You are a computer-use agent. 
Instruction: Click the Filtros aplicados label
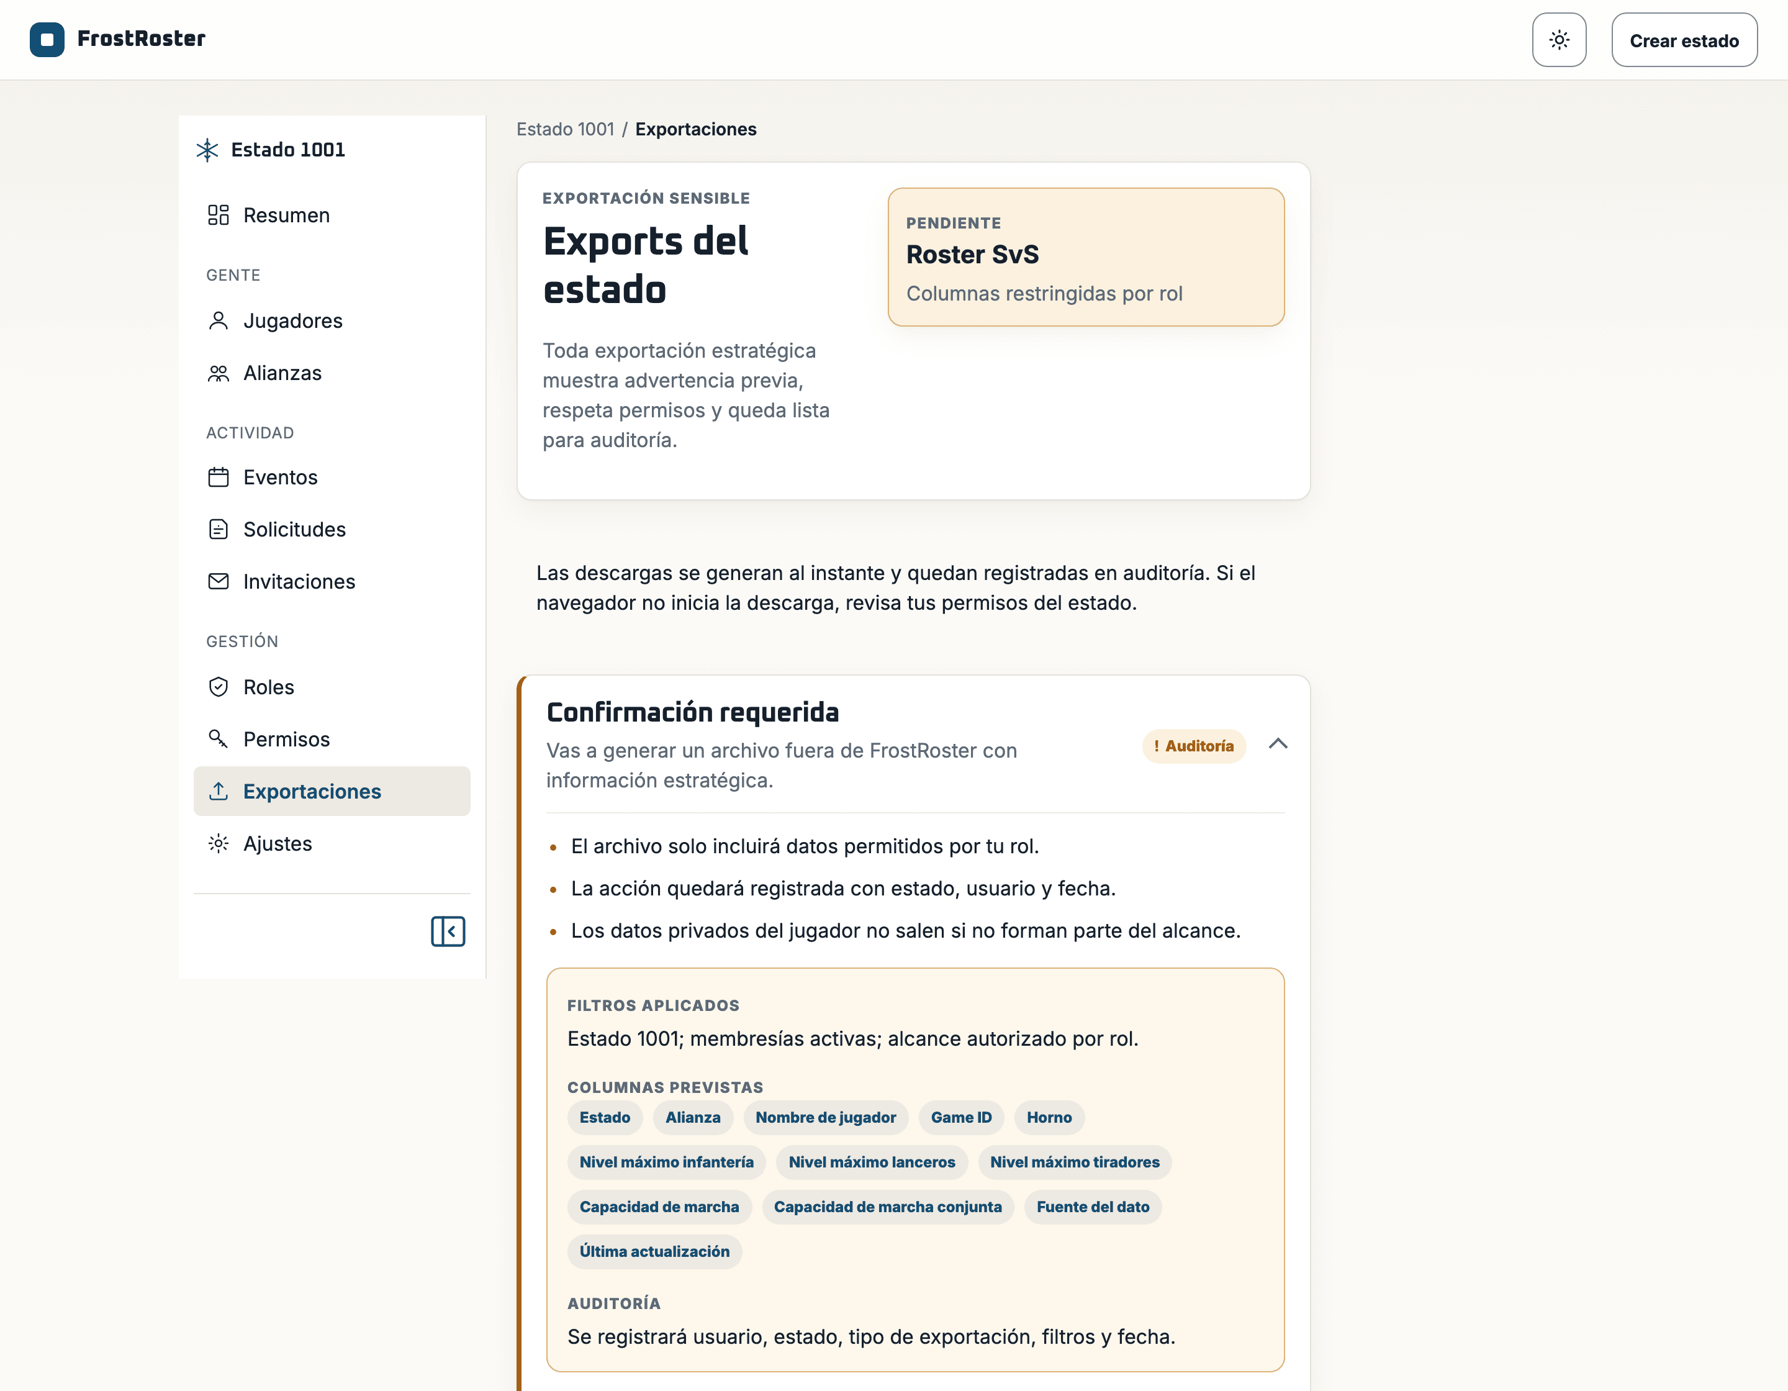(652, 1005)
